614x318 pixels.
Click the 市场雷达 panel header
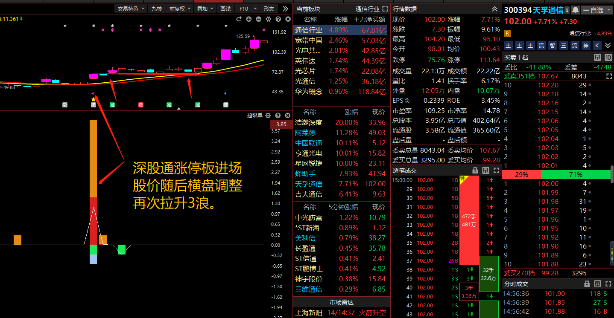pos(341,302)
